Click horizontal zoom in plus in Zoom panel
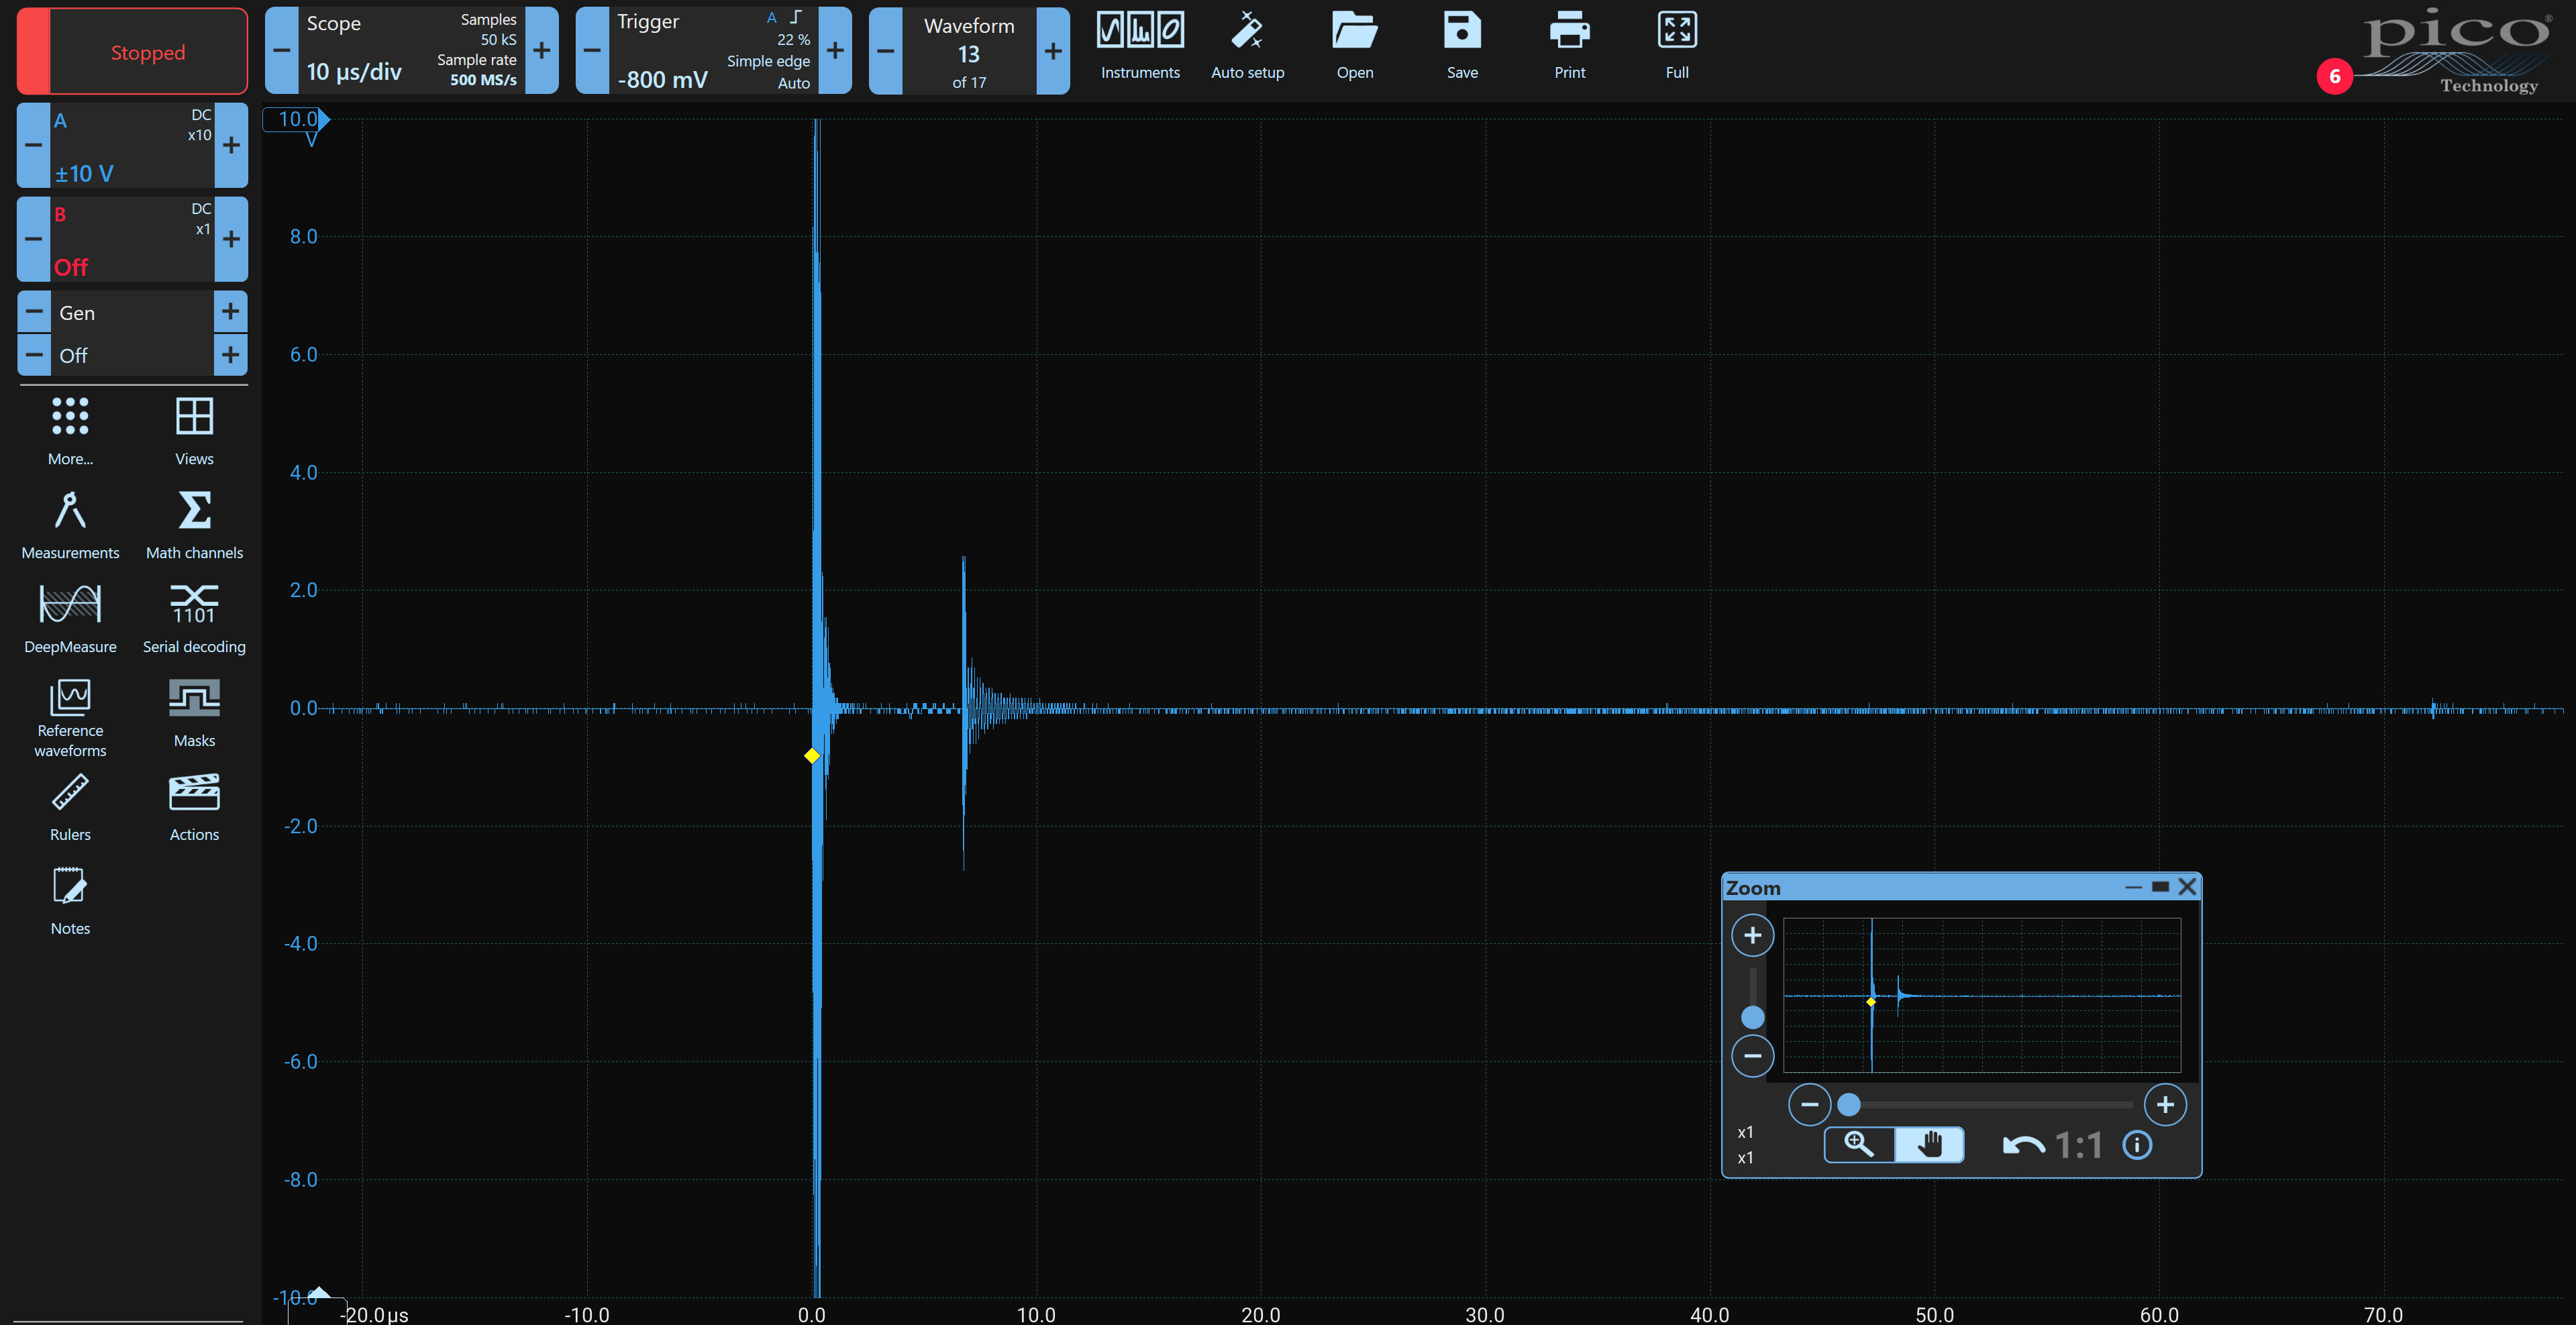Screen dimensions: 2576x1325 coord(2165,1104)
